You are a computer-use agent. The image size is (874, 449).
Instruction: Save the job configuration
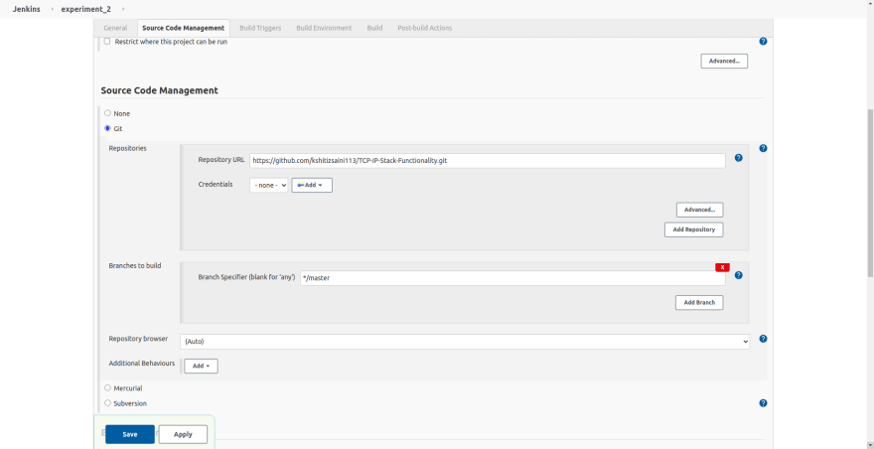pos(130,434)
